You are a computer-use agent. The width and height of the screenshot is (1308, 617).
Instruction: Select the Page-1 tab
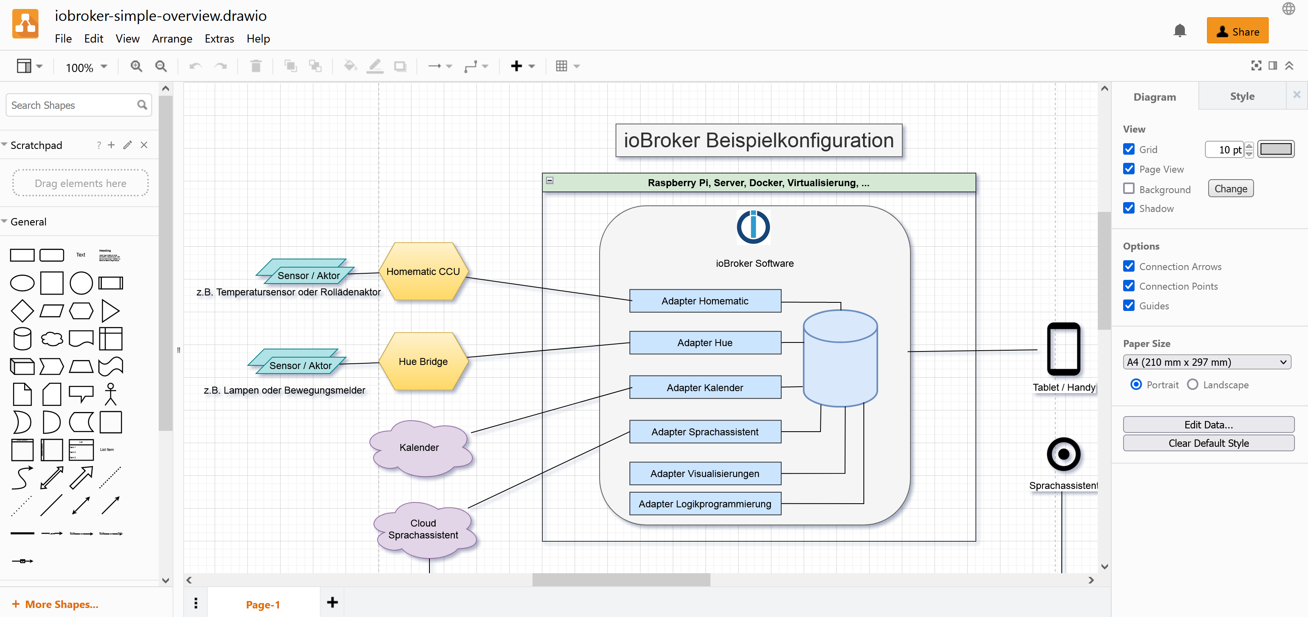coord(263,604)
